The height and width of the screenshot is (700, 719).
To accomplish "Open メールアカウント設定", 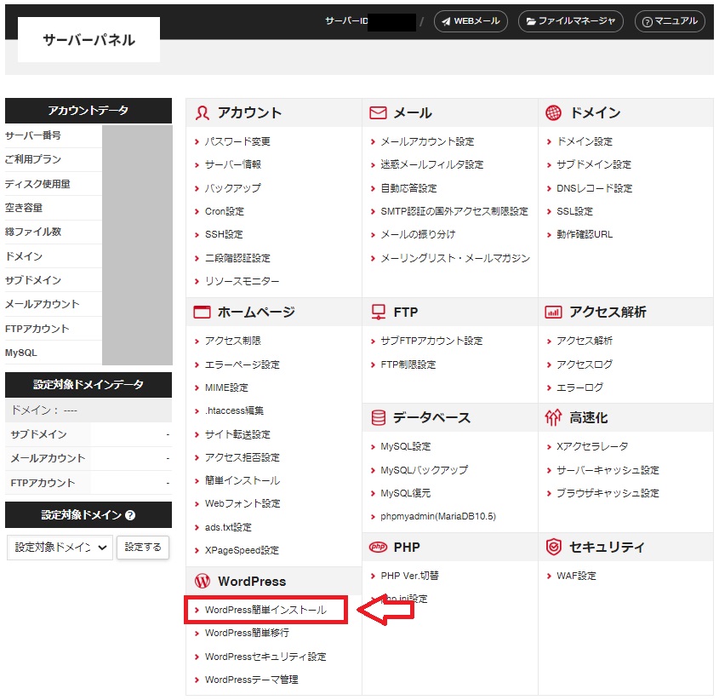I will (427, 141).
